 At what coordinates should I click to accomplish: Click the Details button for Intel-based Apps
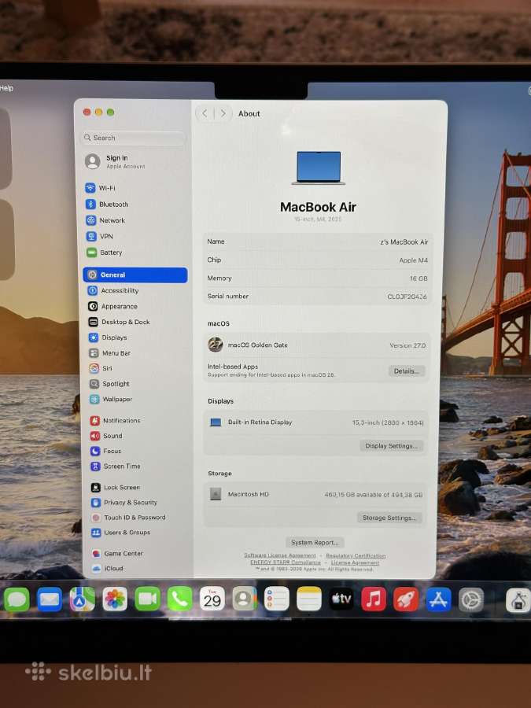click(407, 371)
